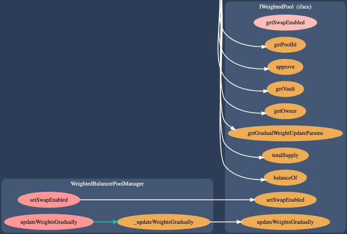The image size is (347, 234).
Task: Select the totalSupply node
Action: pyautogui.click(x=285, y=155)
